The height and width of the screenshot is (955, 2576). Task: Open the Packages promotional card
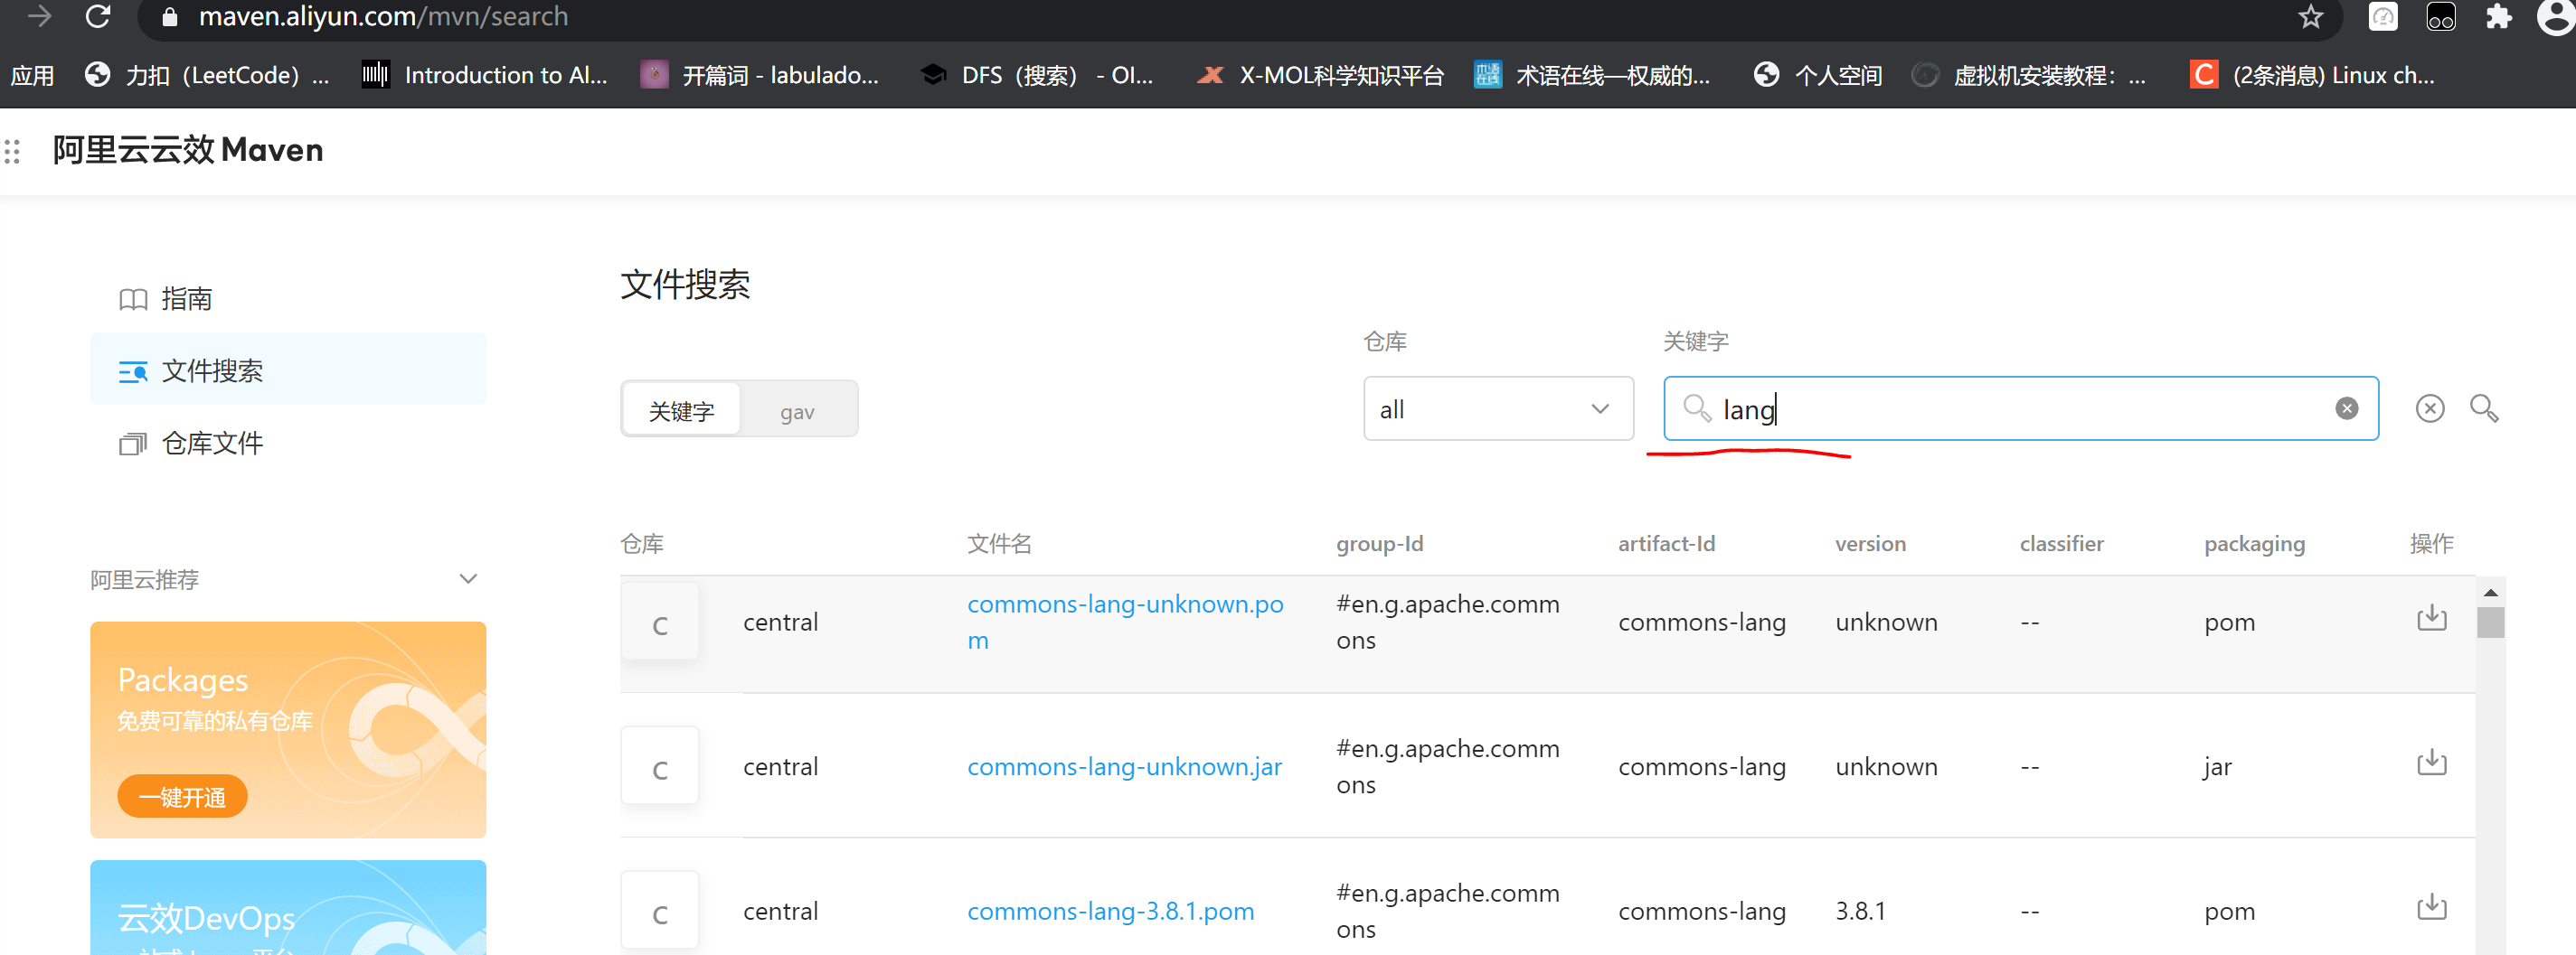tap(288, 729)
